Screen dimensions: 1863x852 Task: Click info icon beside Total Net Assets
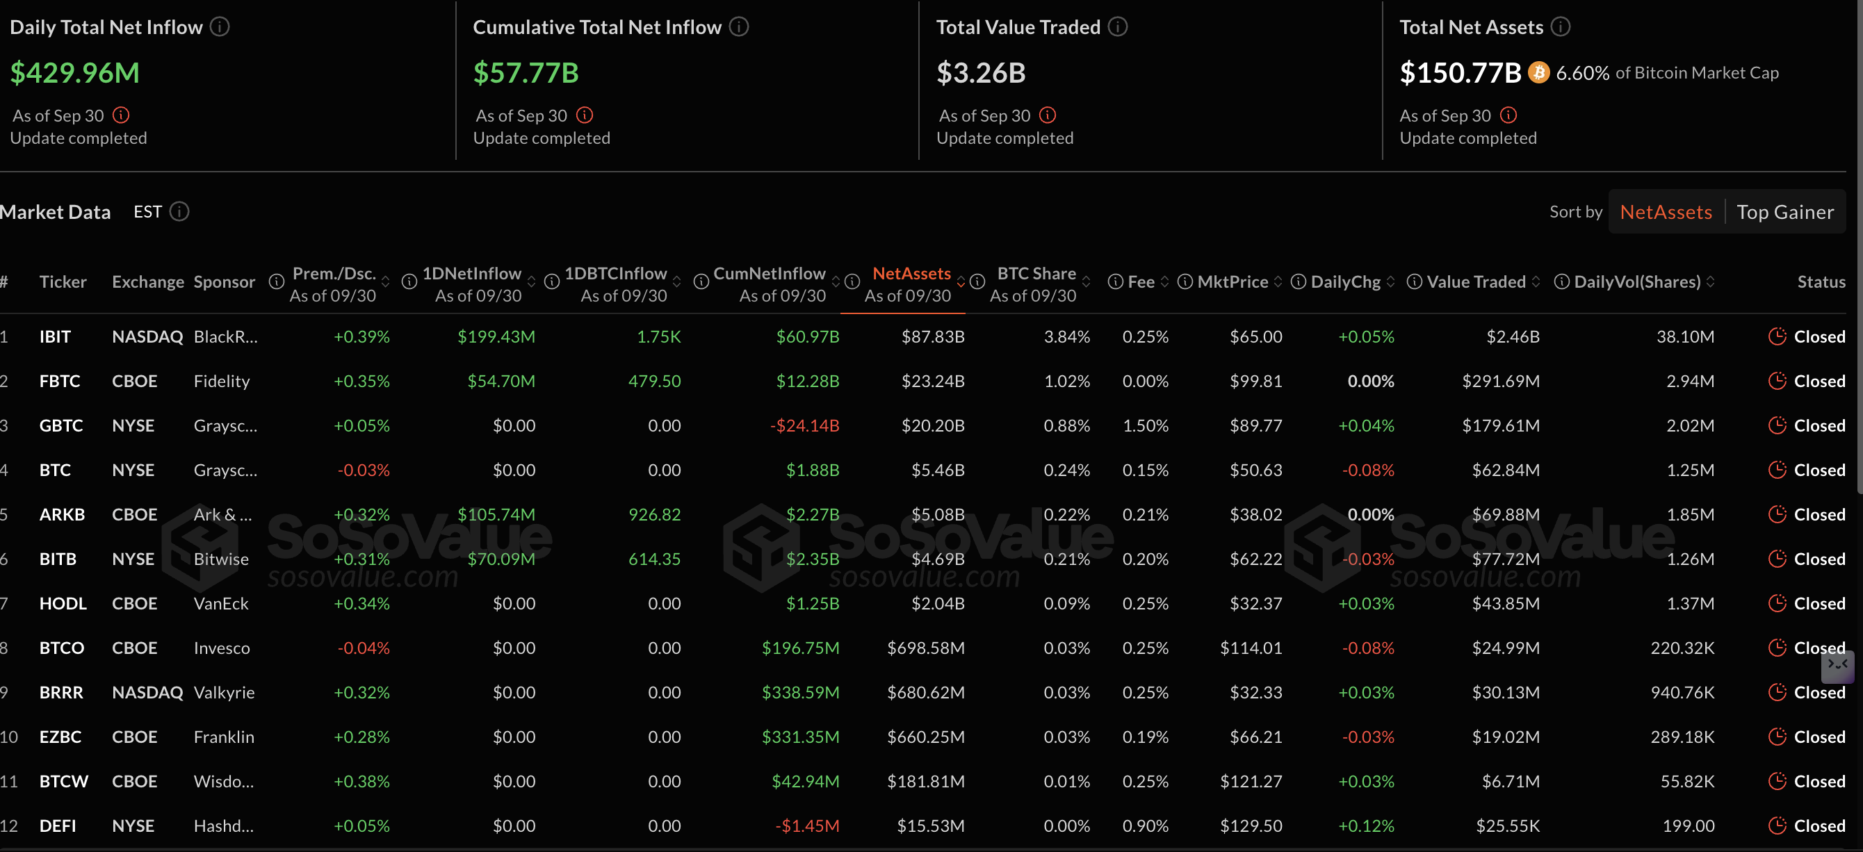tap(1560, 27)
